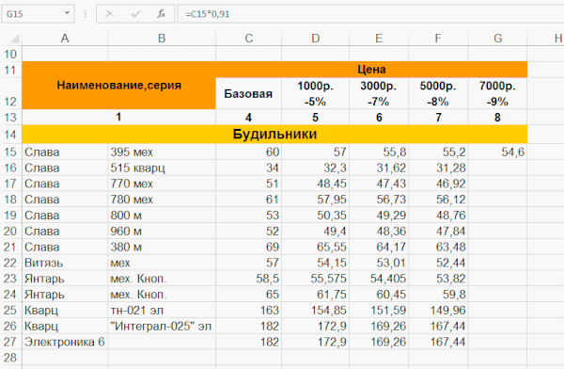Select cell with value 59,8
This screenshot has width=564, height=369.
pyautogui.click(x=438, y=295)
